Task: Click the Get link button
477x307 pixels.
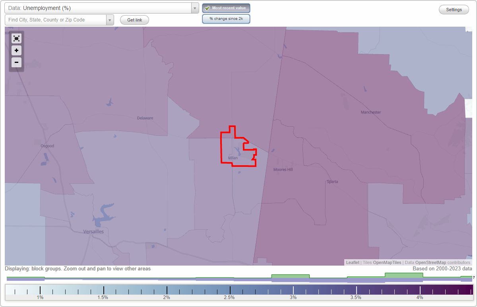Action: point(134,20)
